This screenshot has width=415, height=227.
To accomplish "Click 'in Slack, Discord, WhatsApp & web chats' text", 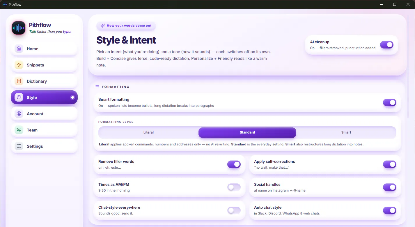I will tap(287, 214).
